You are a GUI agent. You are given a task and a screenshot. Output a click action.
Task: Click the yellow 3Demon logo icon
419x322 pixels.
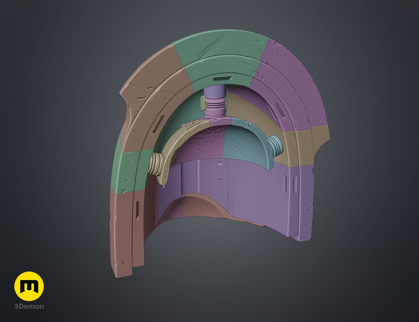click(29, 286)
